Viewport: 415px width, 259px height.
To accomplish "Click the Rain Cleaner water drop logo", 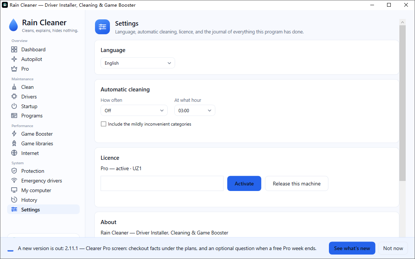I will [13, 25].
